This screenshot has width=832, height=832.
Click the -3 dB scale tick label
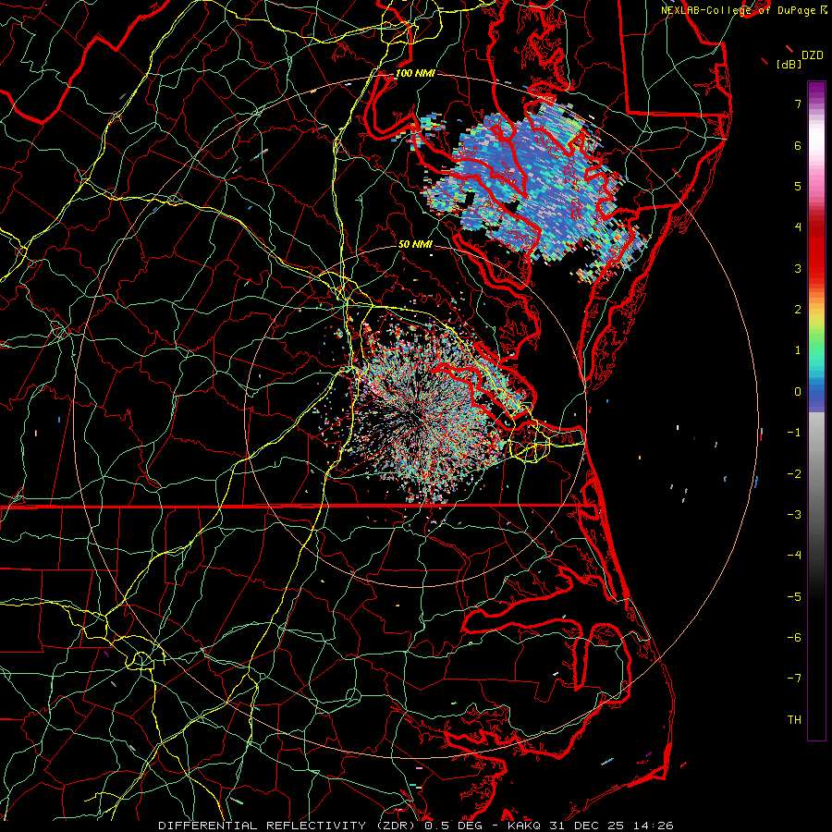[x=794, y=515]
